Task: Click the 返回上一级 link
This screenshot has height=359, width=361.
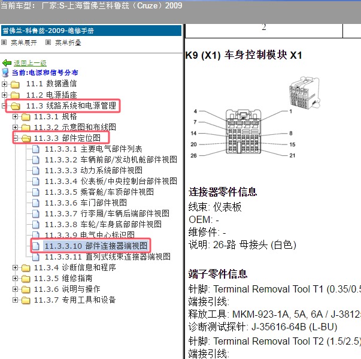Action: (x=30, y=63)
